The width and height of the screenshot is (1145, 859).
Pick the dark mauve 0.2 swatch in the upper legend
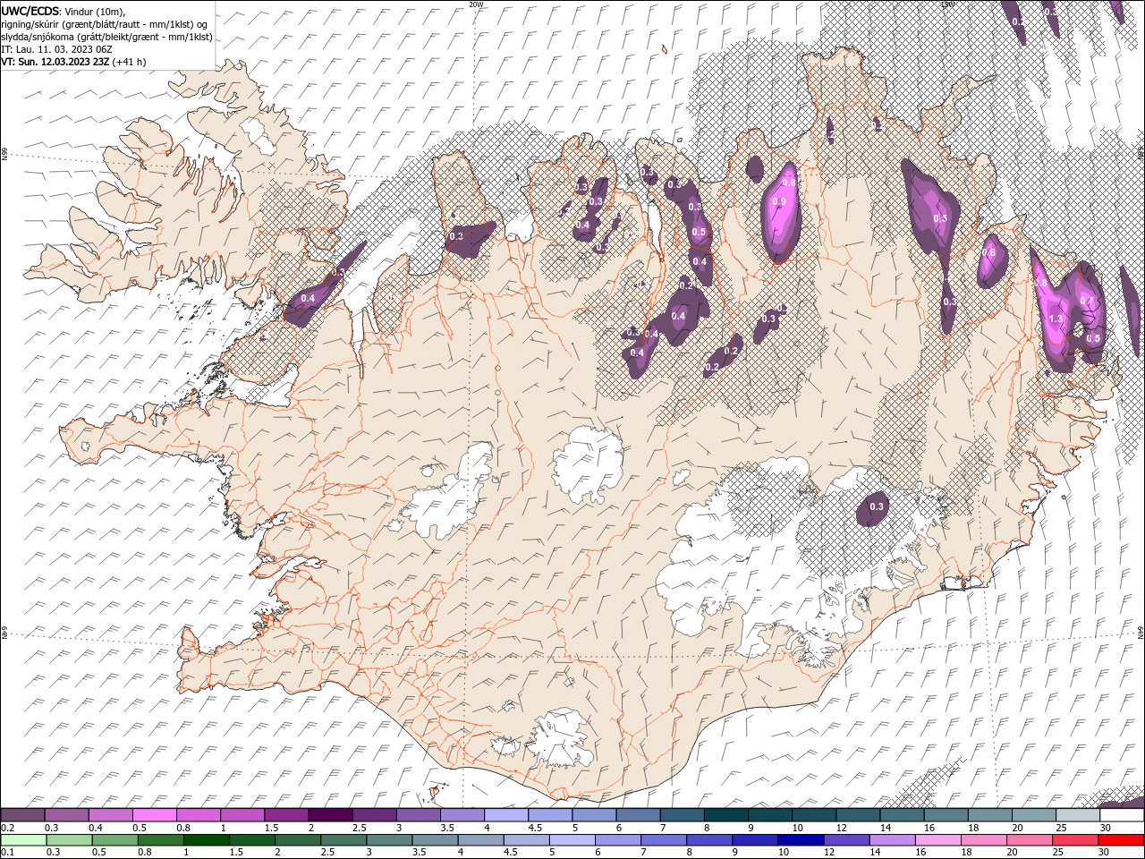[x=22, y=815]
